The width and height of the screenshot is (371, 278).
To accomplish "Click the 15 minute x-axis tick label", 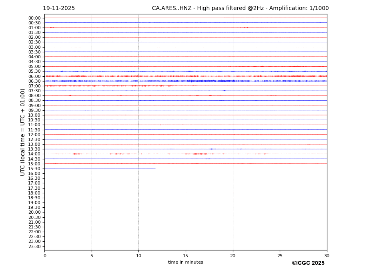I will tap(186, 256).
